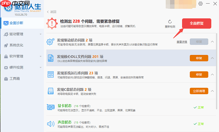Click the sound status speaker icon
This screenshot has height=132, width=219.
point(51,124)
